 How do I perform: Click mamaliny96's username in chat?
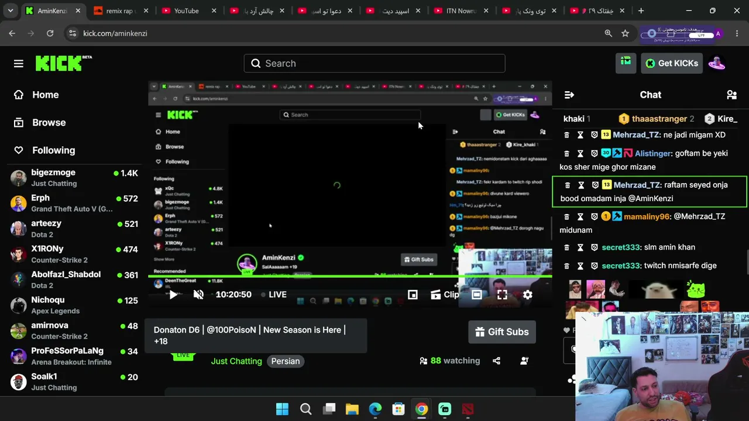point(647,216)
